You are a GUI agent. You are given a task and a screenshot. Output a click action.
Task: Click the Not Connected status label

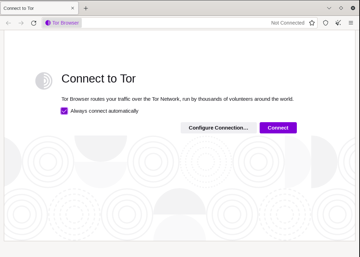point(288,23)
